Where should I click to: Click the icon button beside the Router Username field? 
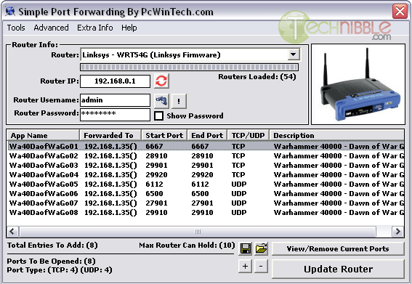161,101
